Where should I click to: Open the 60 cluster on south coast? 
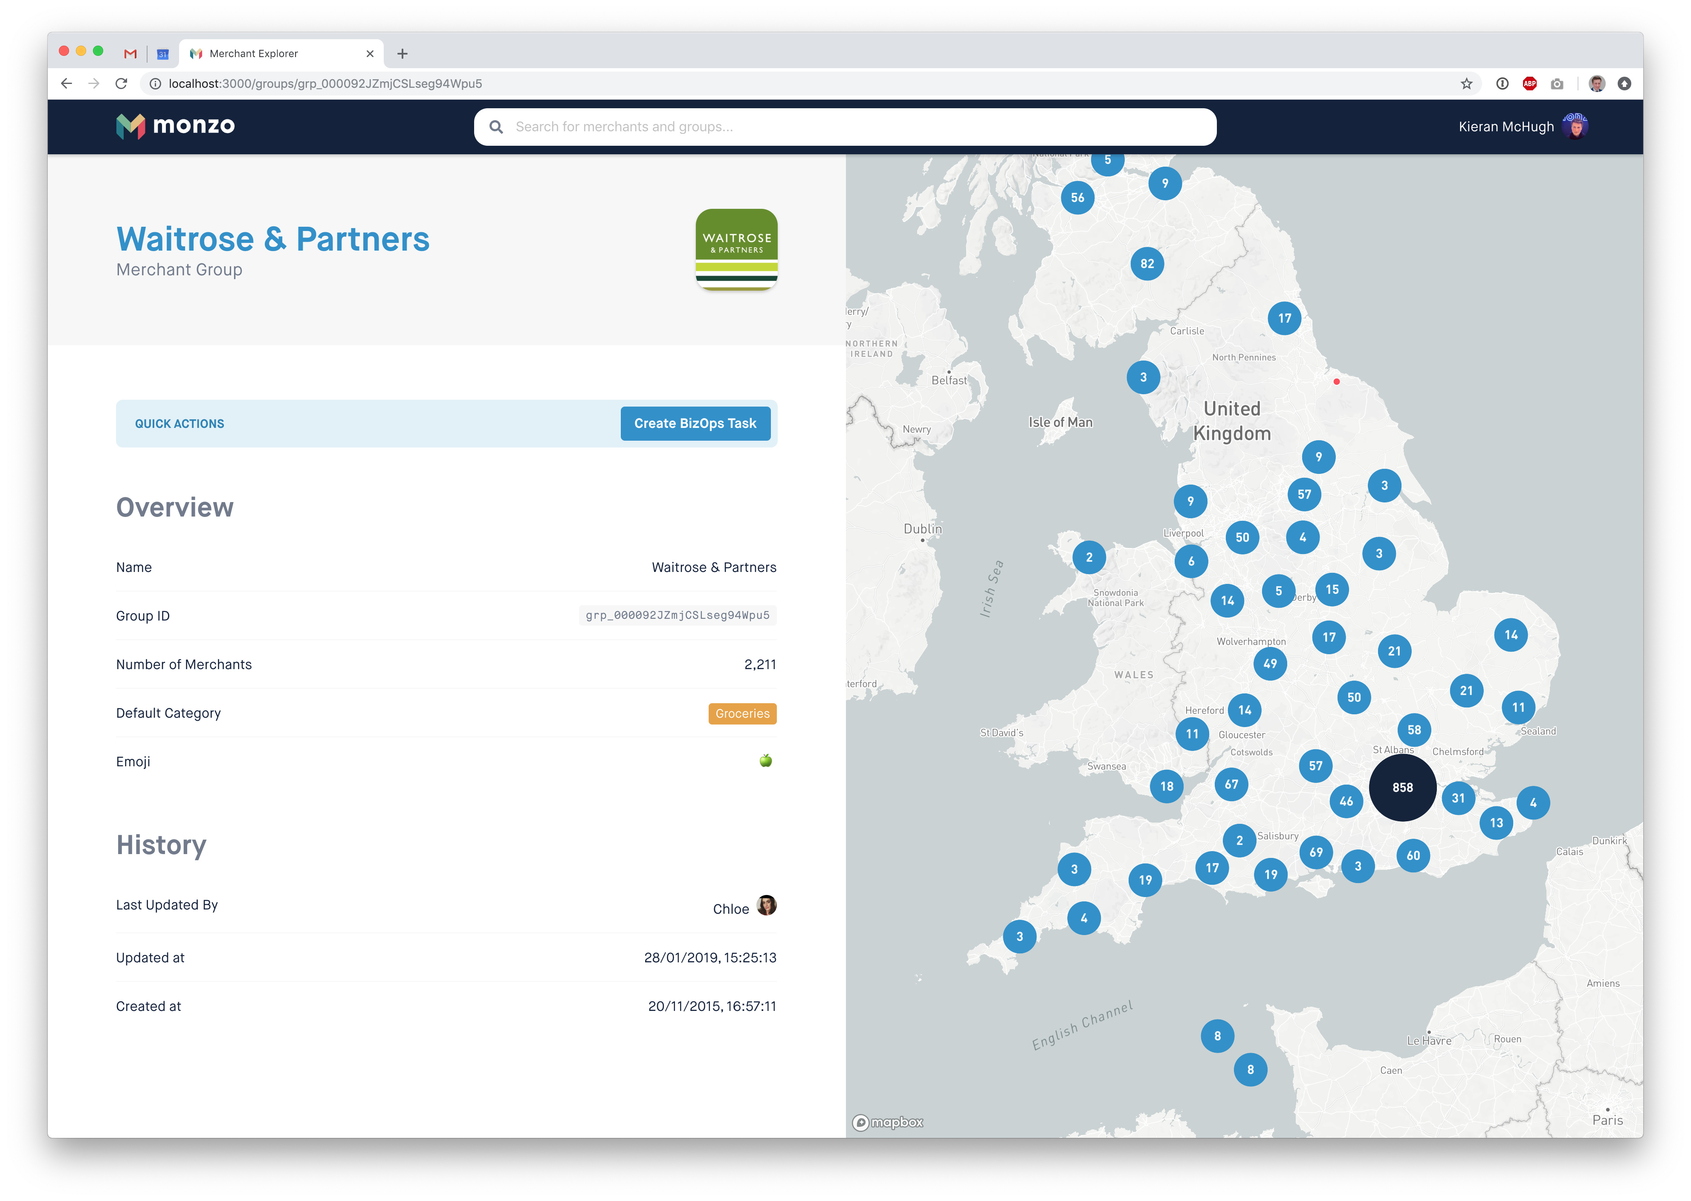pos(1413,856)
